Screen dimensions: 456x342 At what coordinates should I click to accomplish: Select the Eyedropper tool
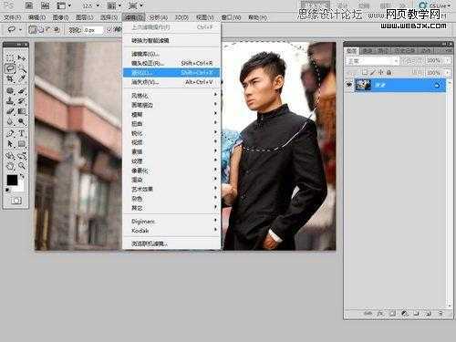click(x=22, y=78)
